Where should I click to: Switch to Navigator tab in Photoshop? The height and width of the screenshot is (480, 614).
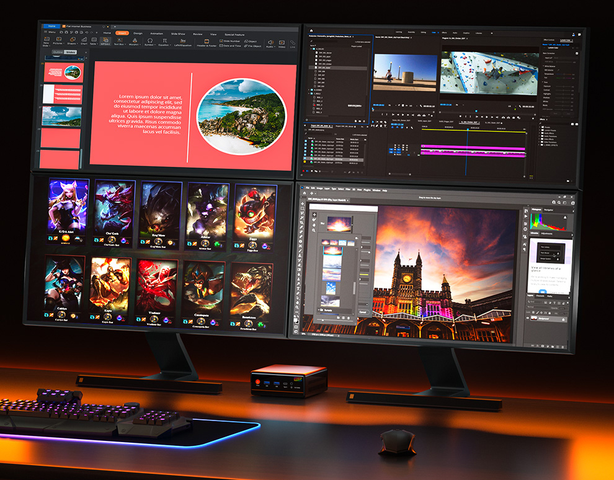tap(549, 210)
